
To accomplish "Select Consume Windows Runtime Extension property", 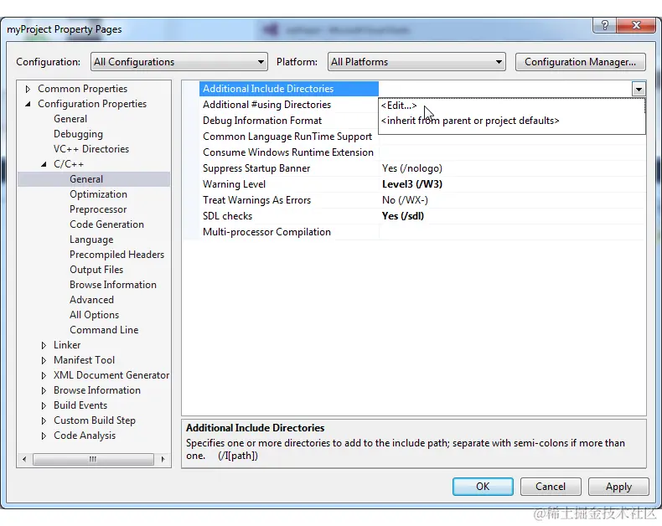I will tap(289, 152).
